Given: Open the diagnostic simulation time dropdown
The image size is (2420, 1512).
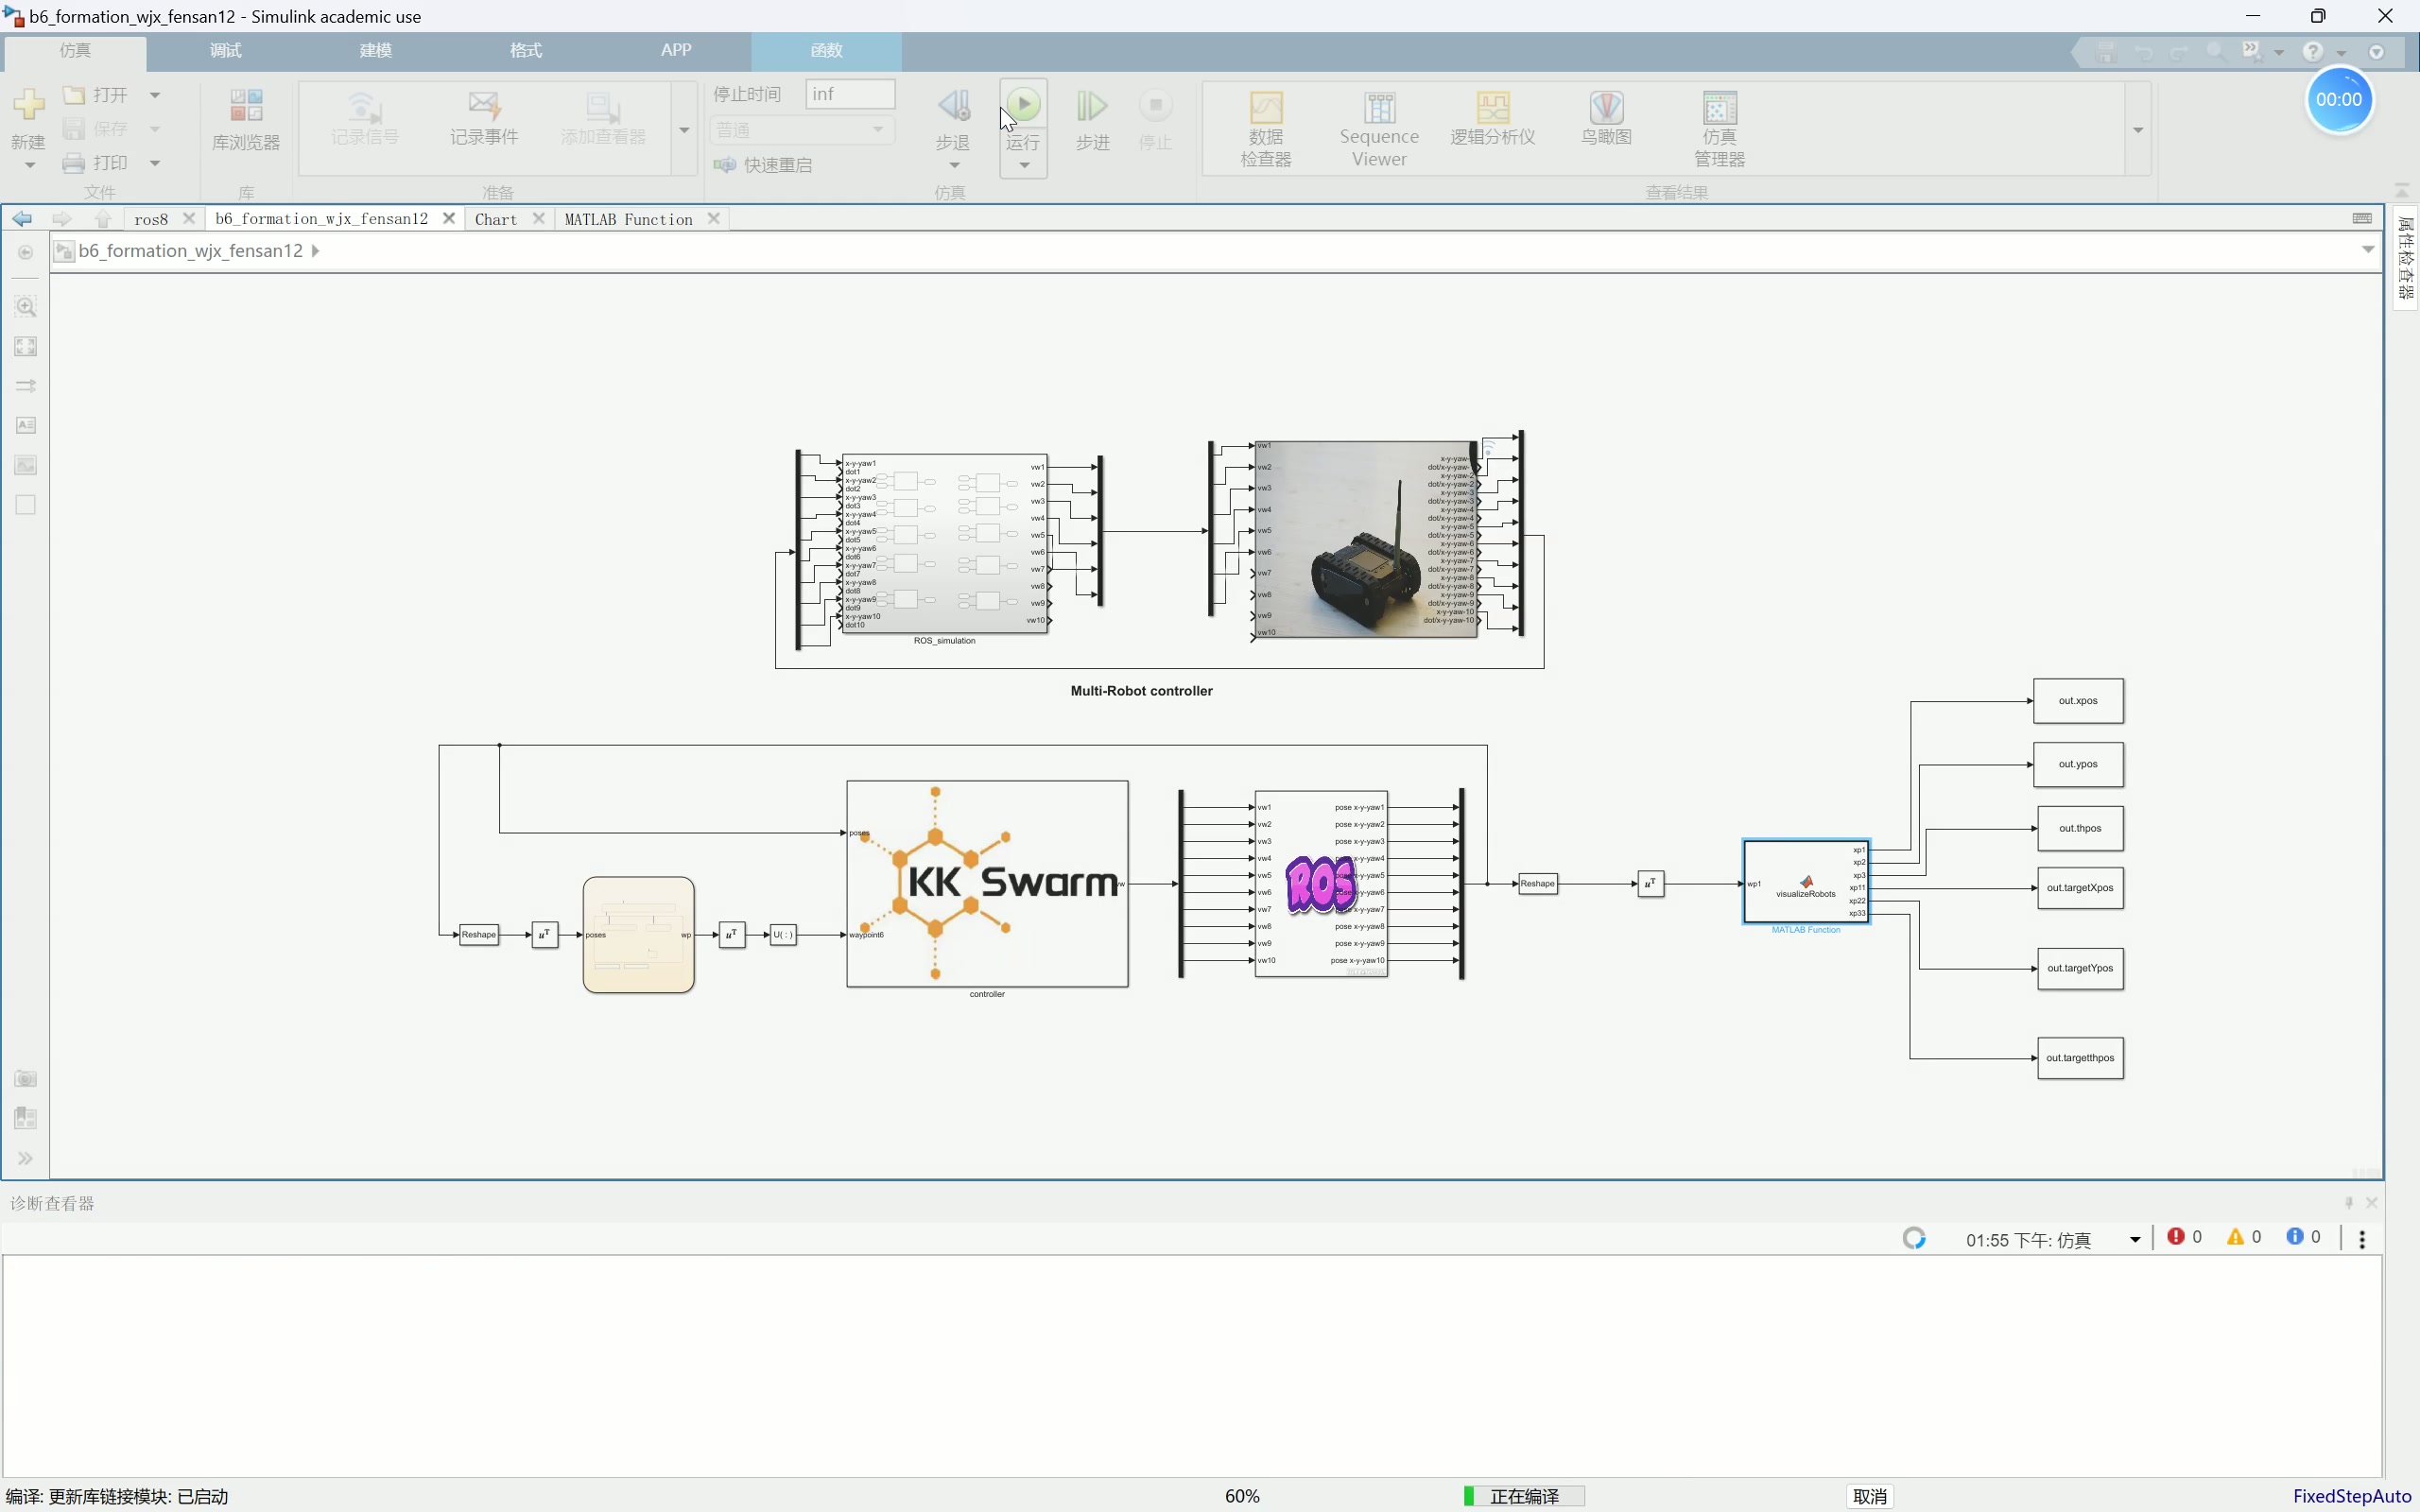Looking at the screenshot, I should (x=2135, y=1239).
